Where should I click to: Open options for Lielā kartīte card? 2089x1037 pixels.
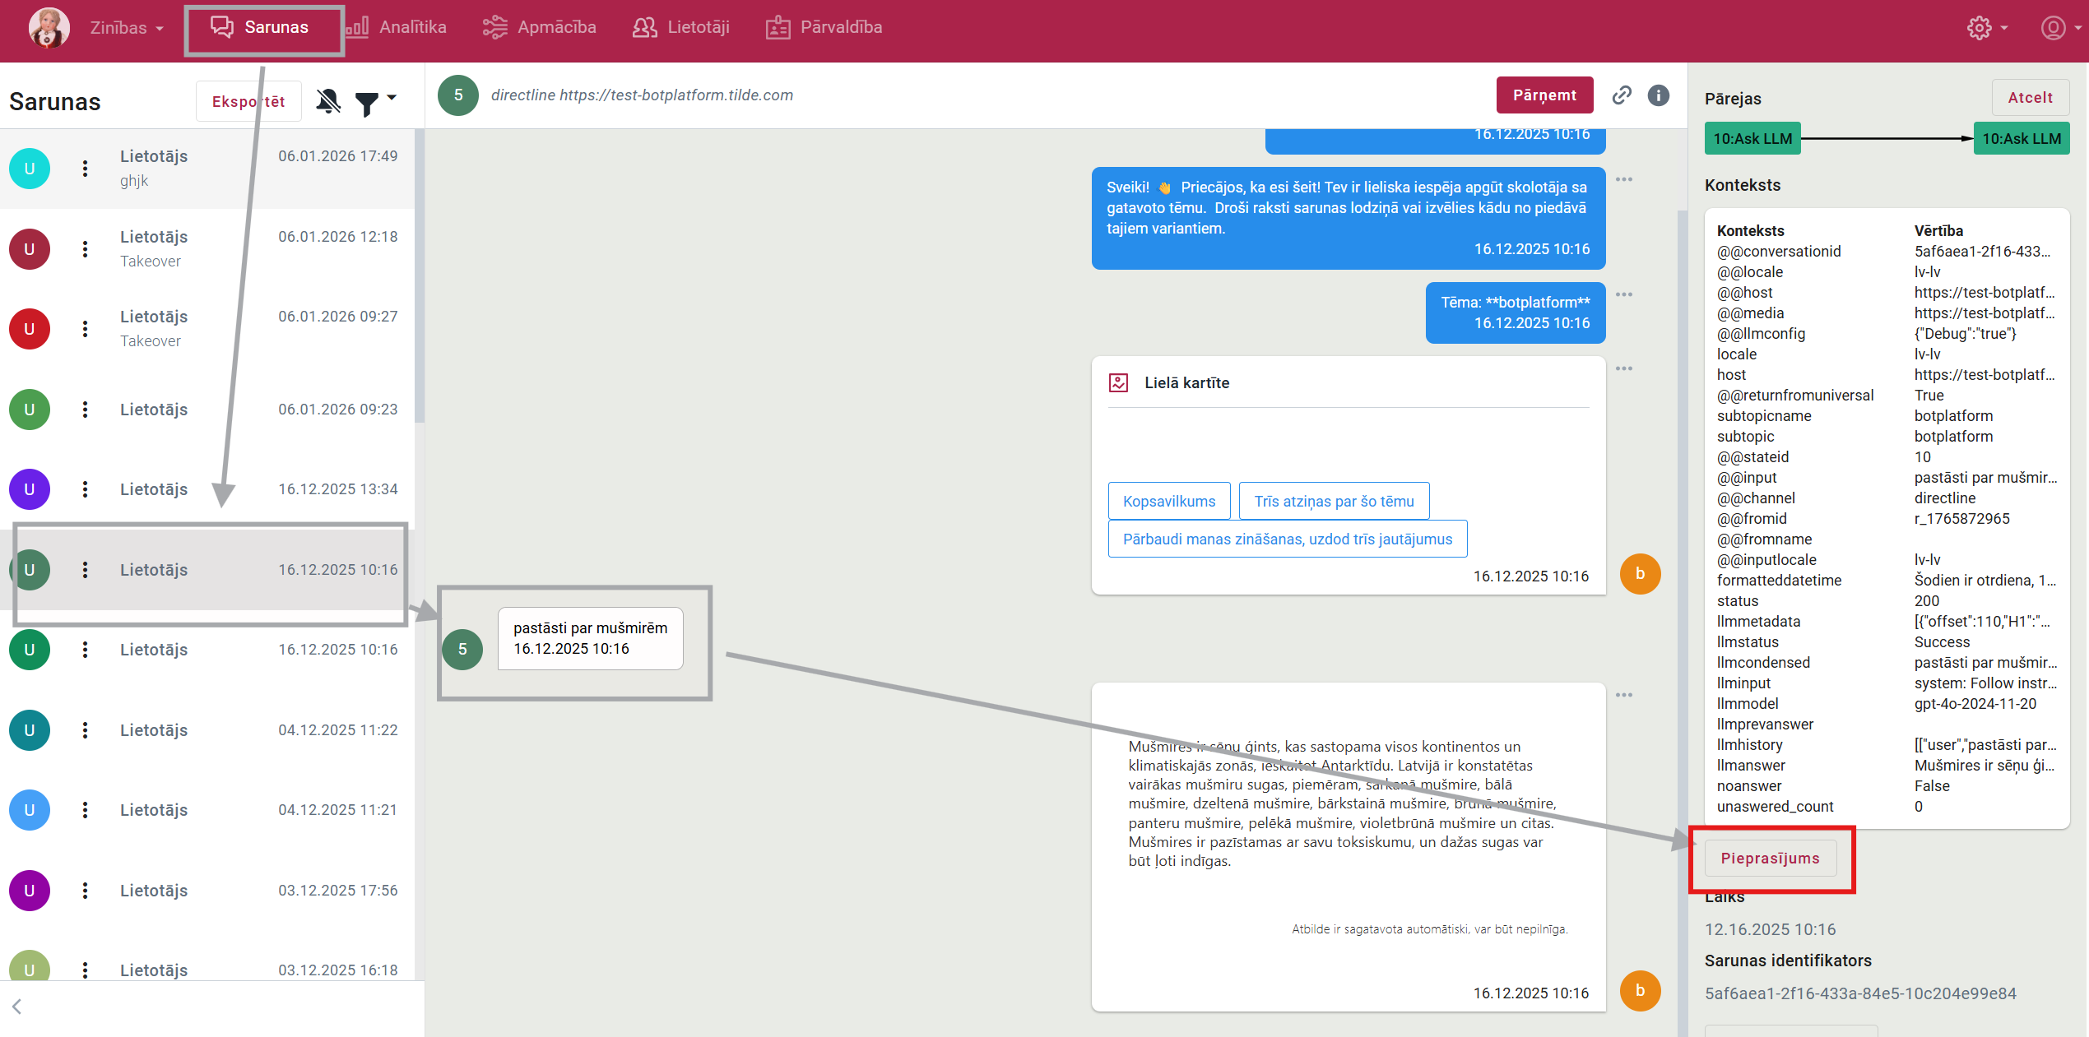(1623, 368)
